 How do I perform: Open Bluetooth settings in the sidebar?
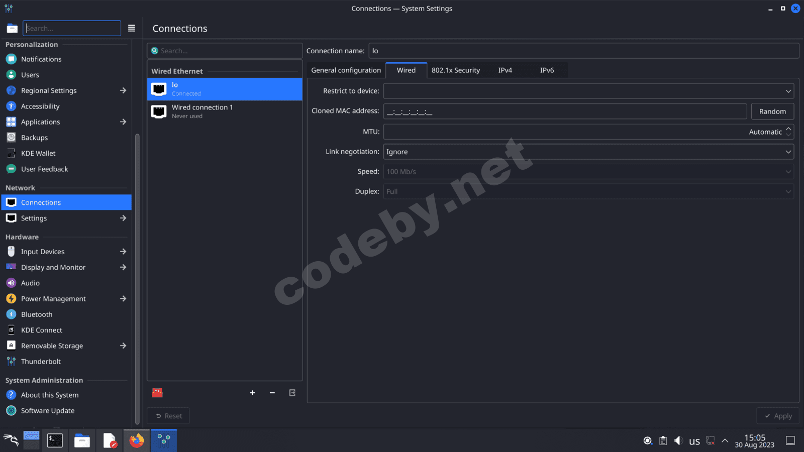(37, 314)
